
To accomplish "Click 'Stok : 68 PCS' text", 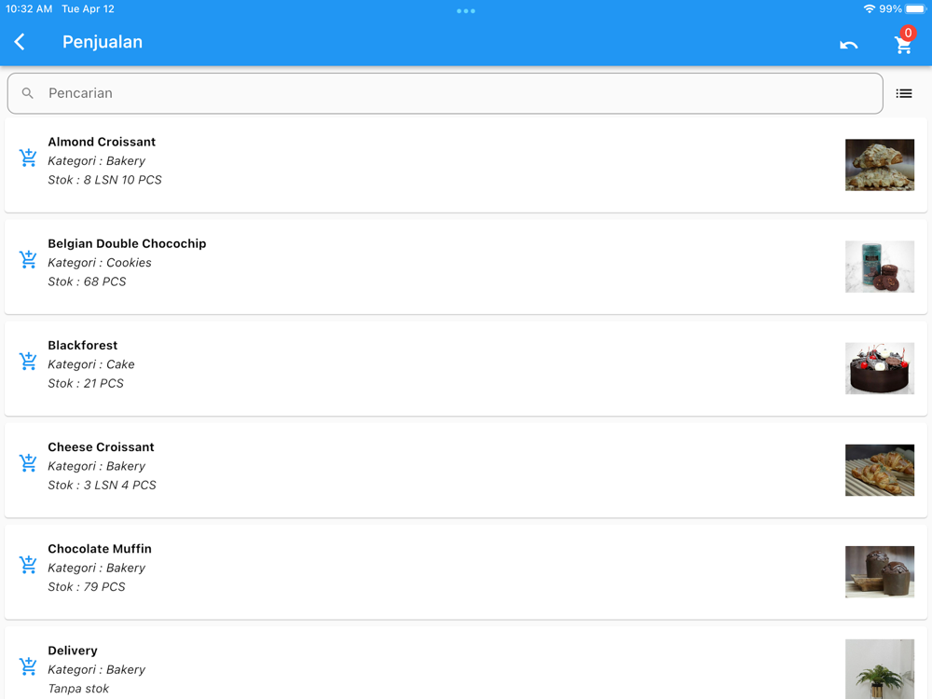I will [x=87, y=281].
